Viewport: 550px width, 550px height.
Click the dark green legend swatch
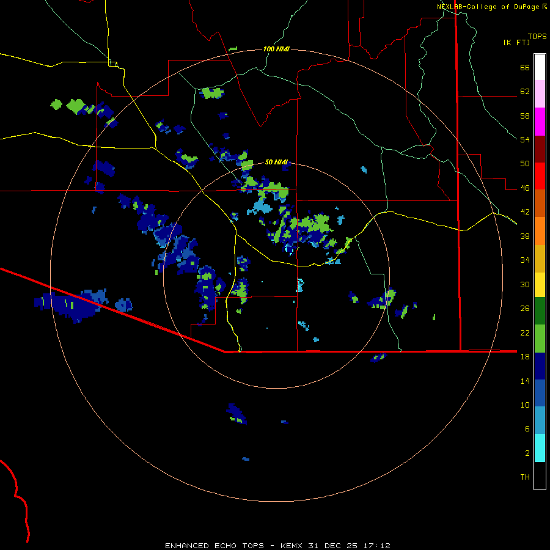pos(540,311)
